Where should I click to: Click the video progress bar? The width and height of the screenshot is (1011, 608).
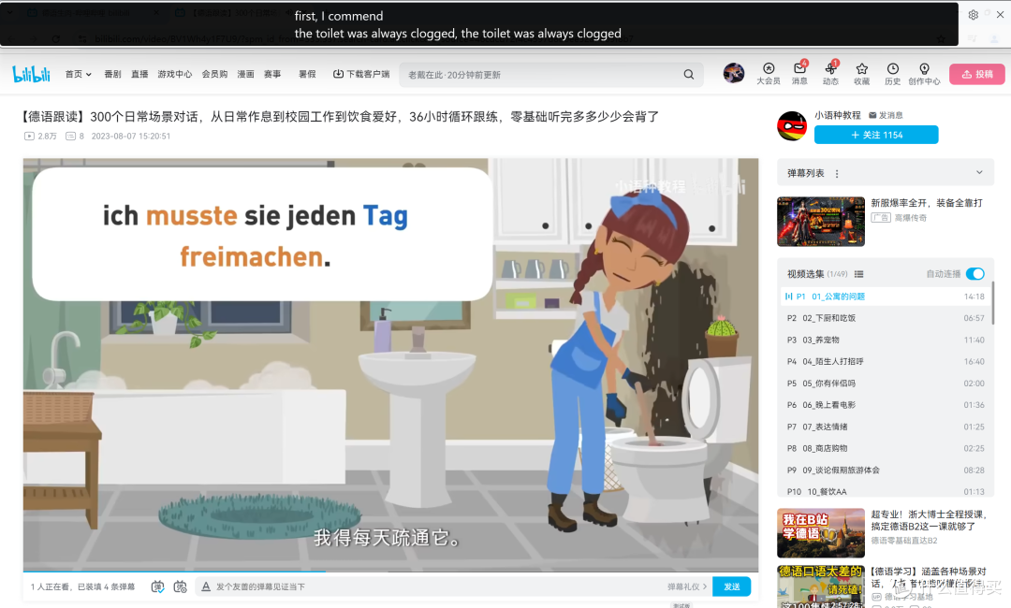point(390,572)
